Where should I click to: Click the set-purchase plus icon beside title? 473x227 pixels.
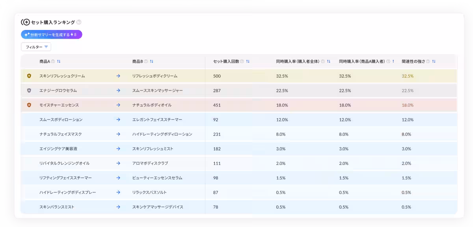pos(26,22)
